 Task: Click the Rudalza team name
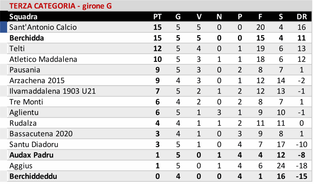click(23, 123)
